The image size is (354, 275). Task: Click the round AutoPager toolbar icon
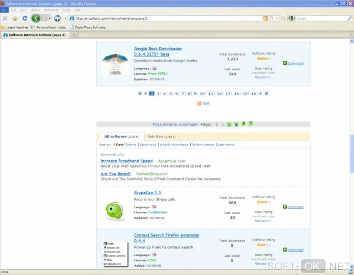point(57,18)
